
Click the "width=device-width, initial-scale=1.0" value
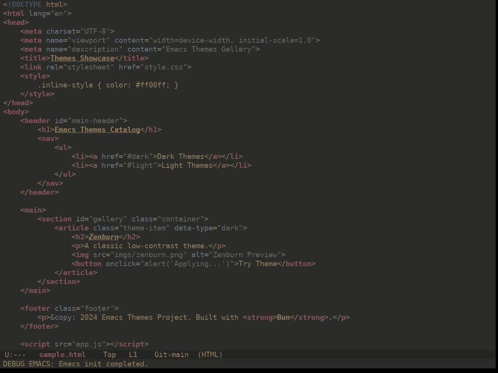pyautogui.click(x=232, y=40)
